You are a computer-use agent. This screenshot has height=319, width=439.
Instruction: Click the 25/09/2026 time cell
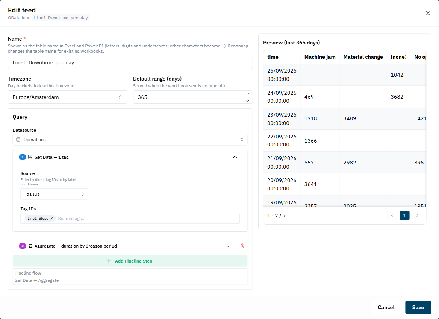282,75
